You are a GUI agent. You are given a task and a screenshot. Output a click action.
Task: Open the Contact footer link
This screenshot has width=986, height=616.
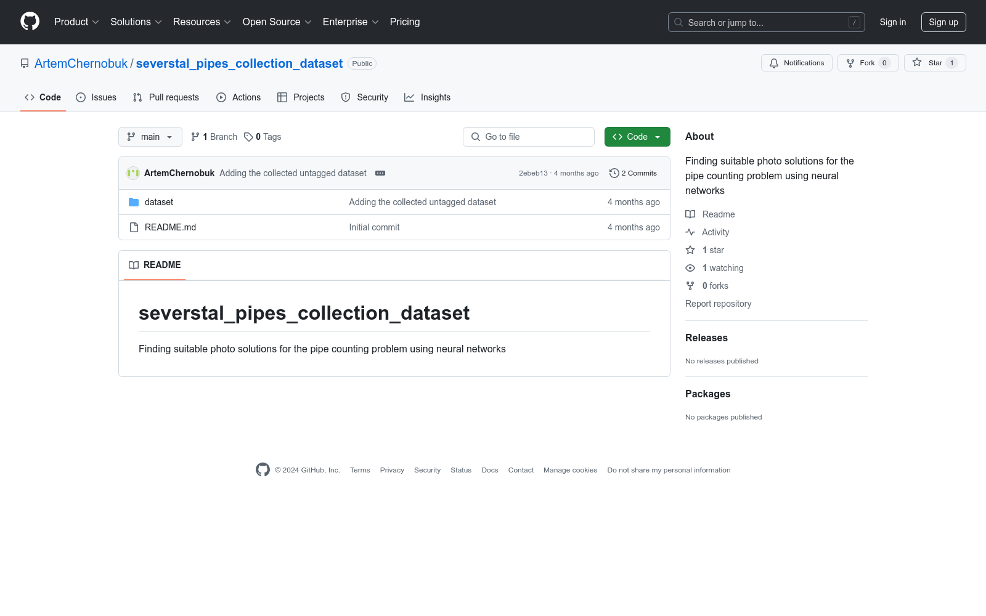(x=521, y=470)
